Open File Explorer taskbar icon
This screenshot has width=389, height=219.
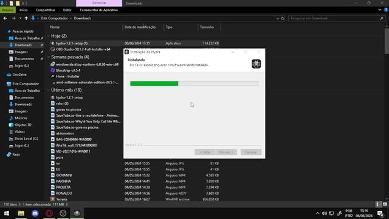pyautogui.click(x=21, y=213)
